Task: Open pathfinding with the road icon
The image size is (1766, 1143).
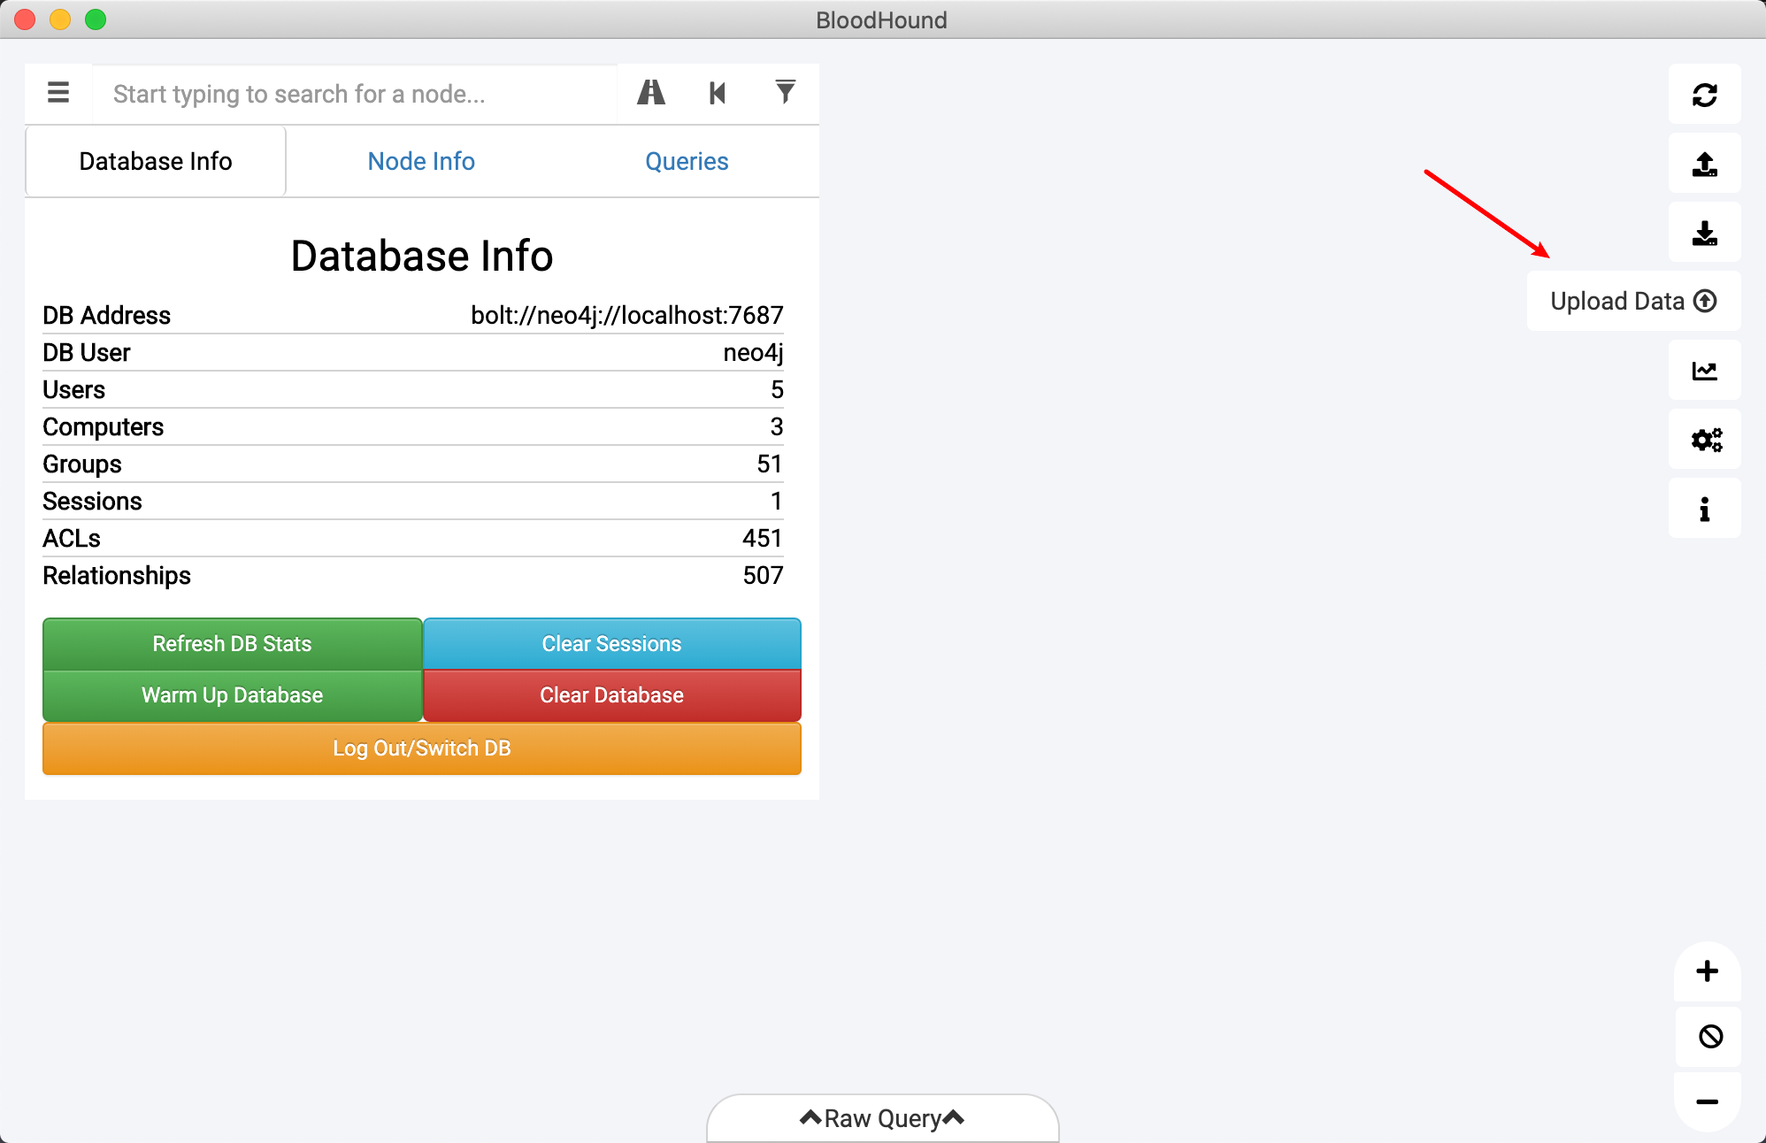Action: pos(651,93)
